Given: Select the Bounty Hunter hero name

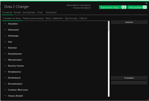Looking at the screenshot, I should [x=16, y=66].
